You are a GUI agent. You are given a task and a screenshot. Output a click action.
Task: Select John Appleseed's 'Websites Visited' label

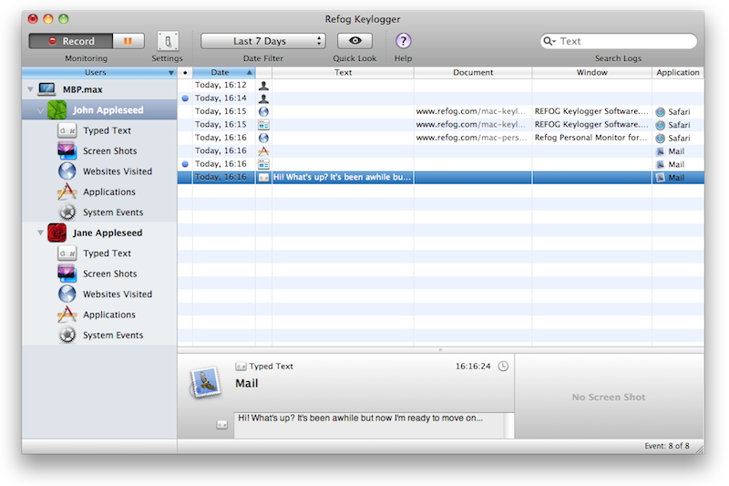[x=118, y=171]
